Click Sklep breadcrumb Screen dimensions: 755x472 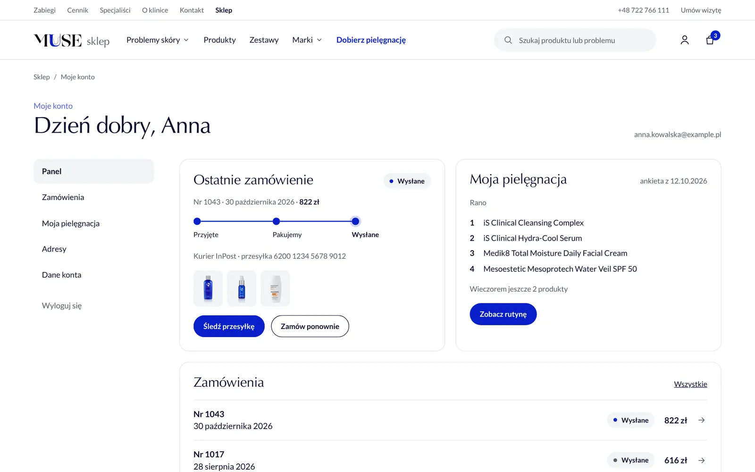pos(42,77)
